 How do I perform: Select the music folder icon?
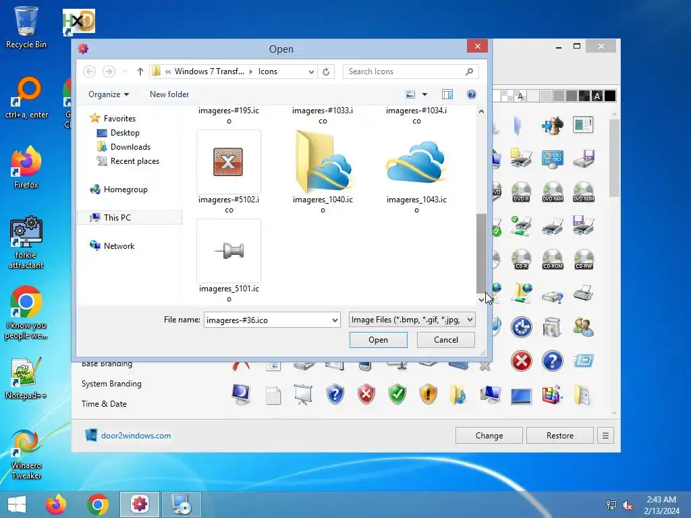coord(459,394)
